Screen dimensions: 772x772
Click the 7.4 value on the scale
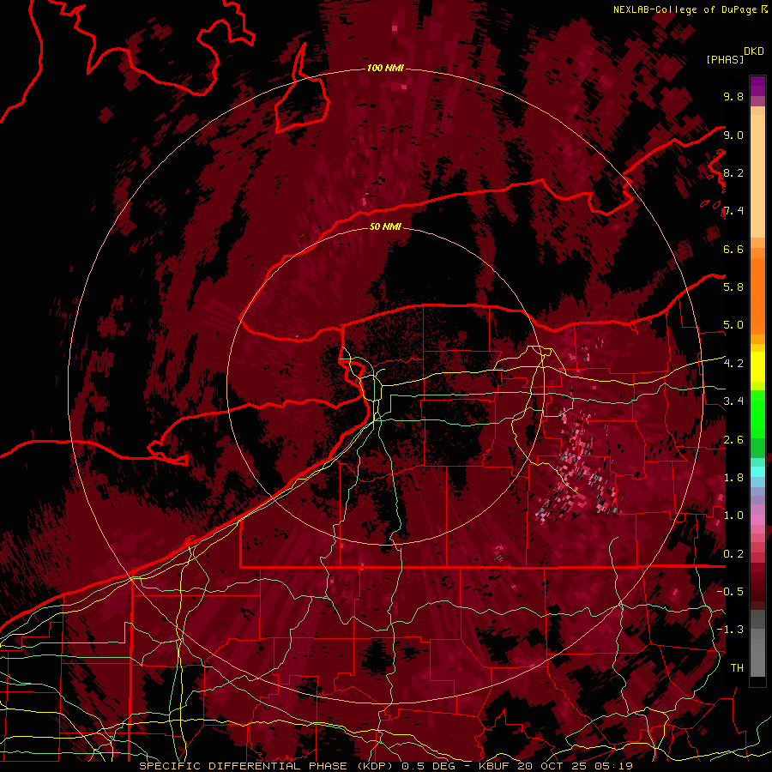point(733,211)
